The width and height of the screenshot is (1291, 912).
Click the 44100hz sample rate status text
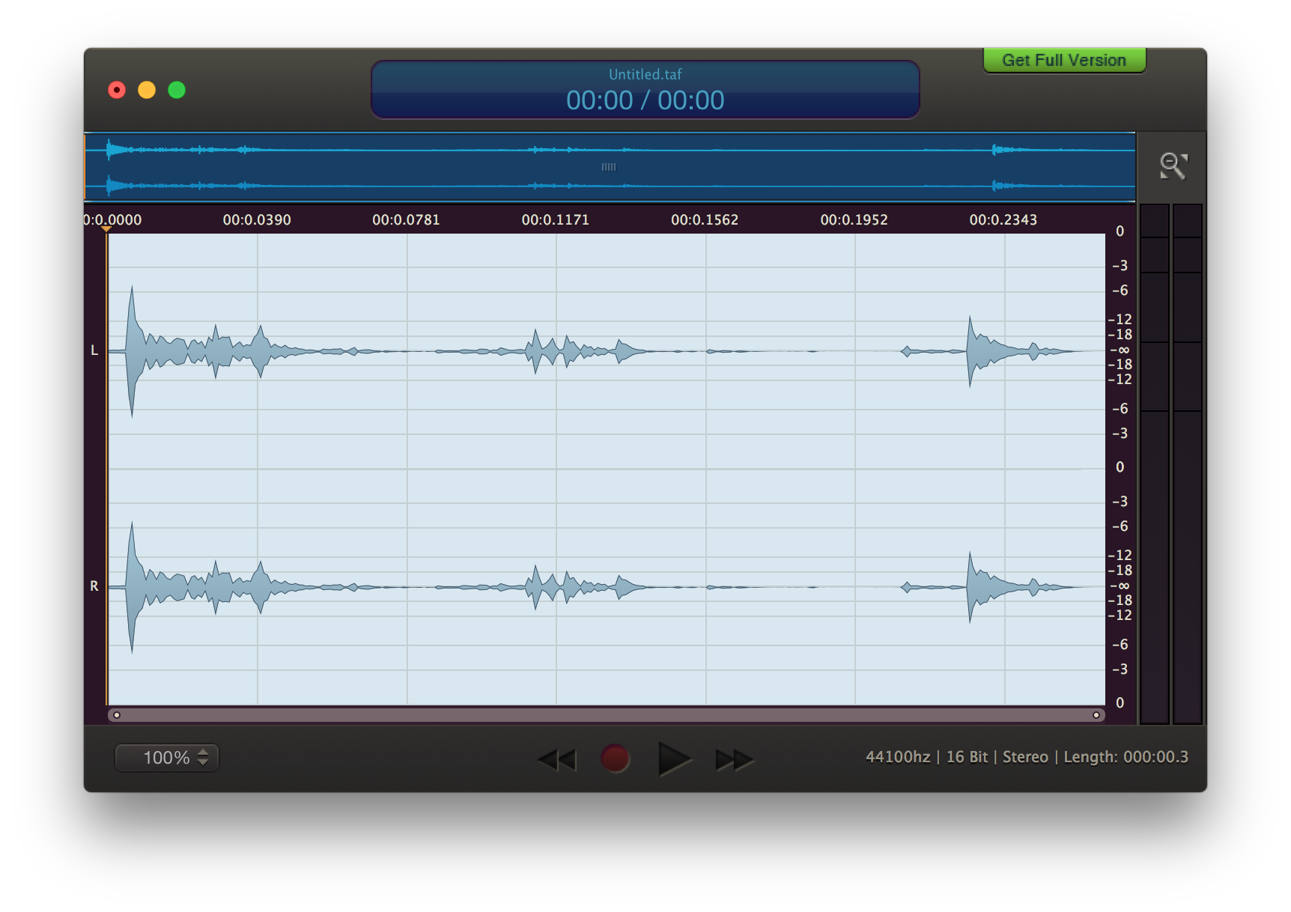point(898,757)
